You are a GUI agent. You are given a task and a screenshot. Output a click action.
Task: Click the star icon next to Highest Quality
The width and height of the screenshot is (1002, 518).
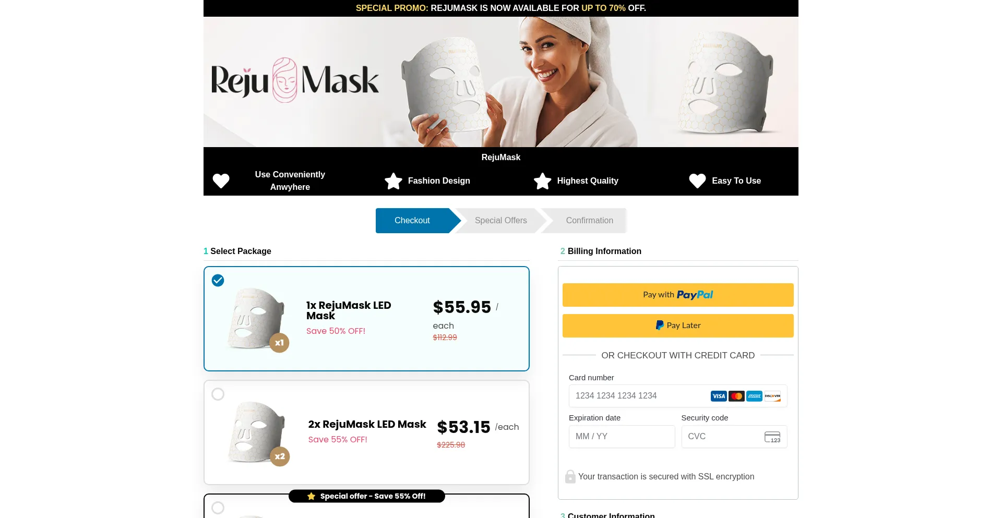(543, 181)
